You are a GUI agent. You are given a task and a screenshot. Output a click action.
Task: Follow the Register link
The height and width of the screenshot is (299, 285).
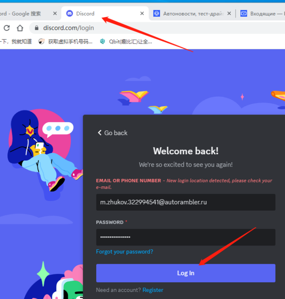coord(153,290)
